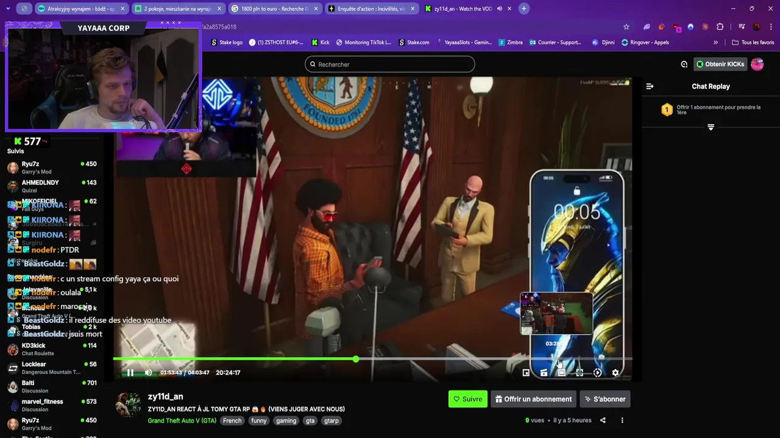780x438 pixels.
Task: Open Tous les favoris folder
Action: click(753, 43)
